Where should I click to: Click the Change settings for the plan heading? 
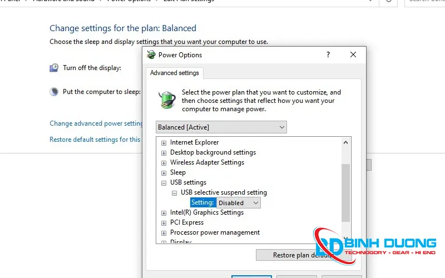pyautogui.click(x=123, y=28)
